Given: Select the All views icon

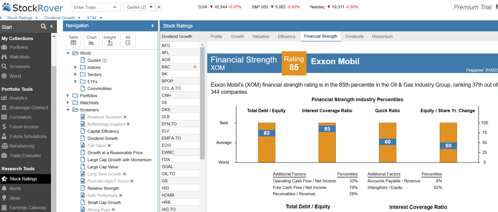Looking at the screenshot, I should (128, 40).
